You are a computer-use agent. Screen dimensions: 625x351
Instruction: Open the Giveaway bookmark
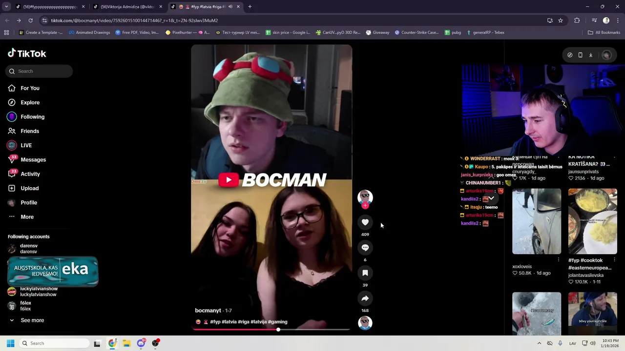377,33
